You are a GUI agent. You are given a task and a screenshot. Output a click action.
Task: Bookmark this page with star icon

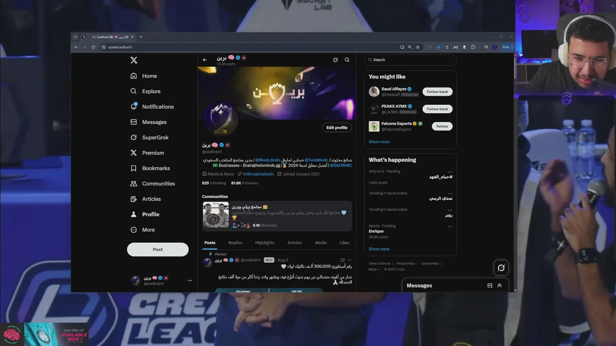[417, 47]
